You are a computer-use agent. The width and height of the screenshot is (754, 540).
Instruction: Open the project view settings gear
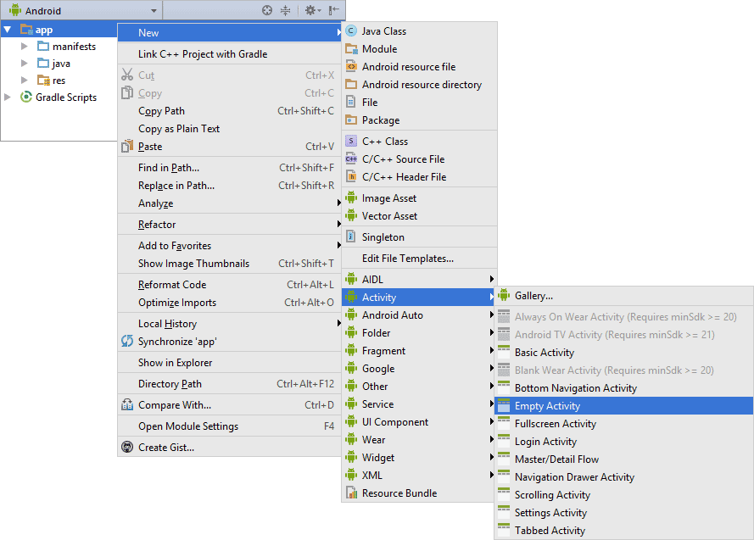310,10
